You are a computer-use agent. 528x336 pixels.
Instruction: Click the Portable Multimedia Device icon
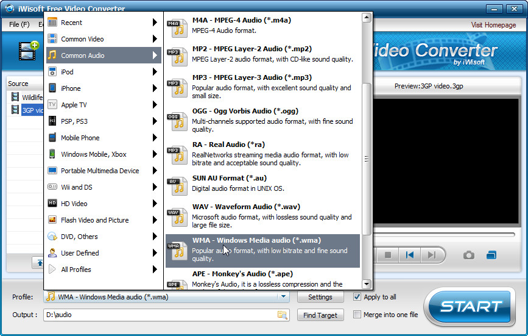(x=52, y=171)
